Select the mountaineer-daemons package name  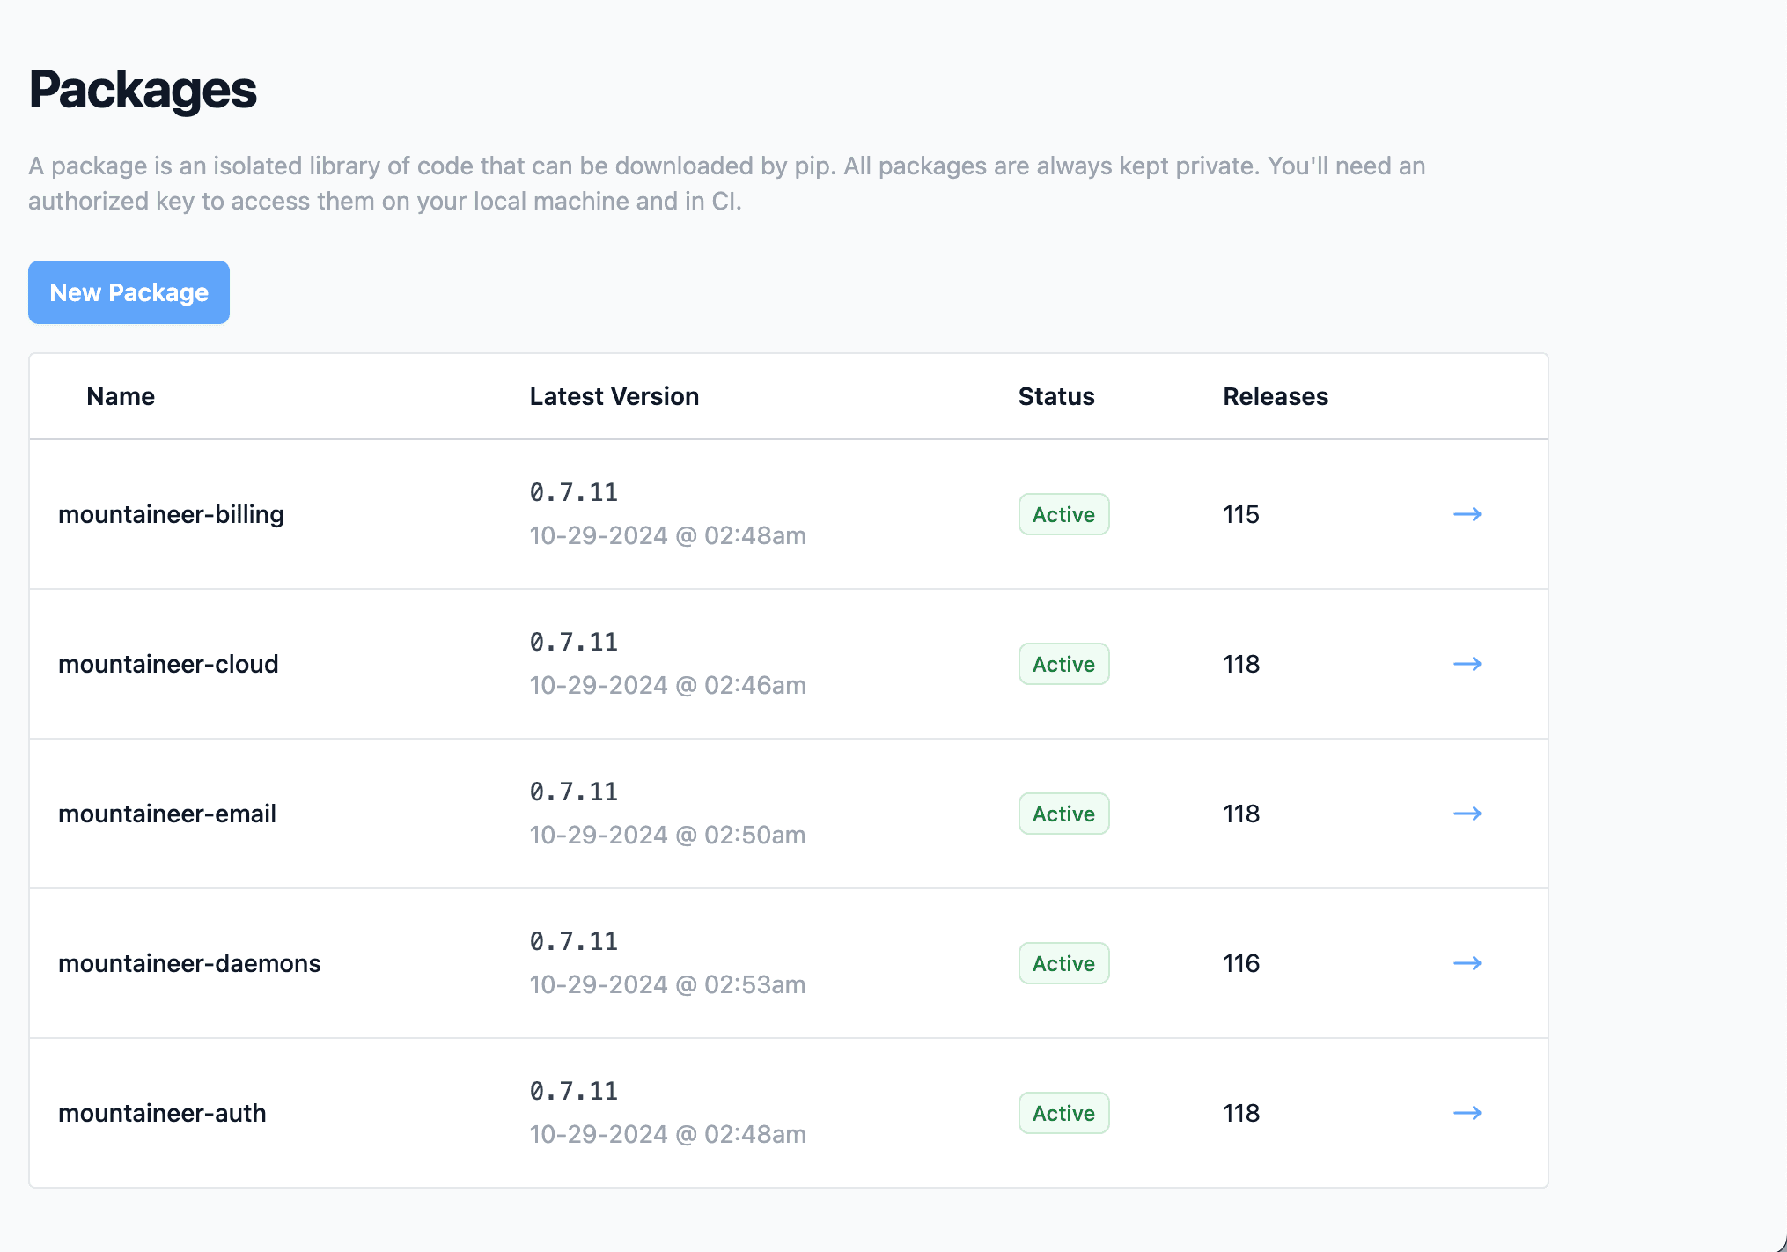coord(189,963)
